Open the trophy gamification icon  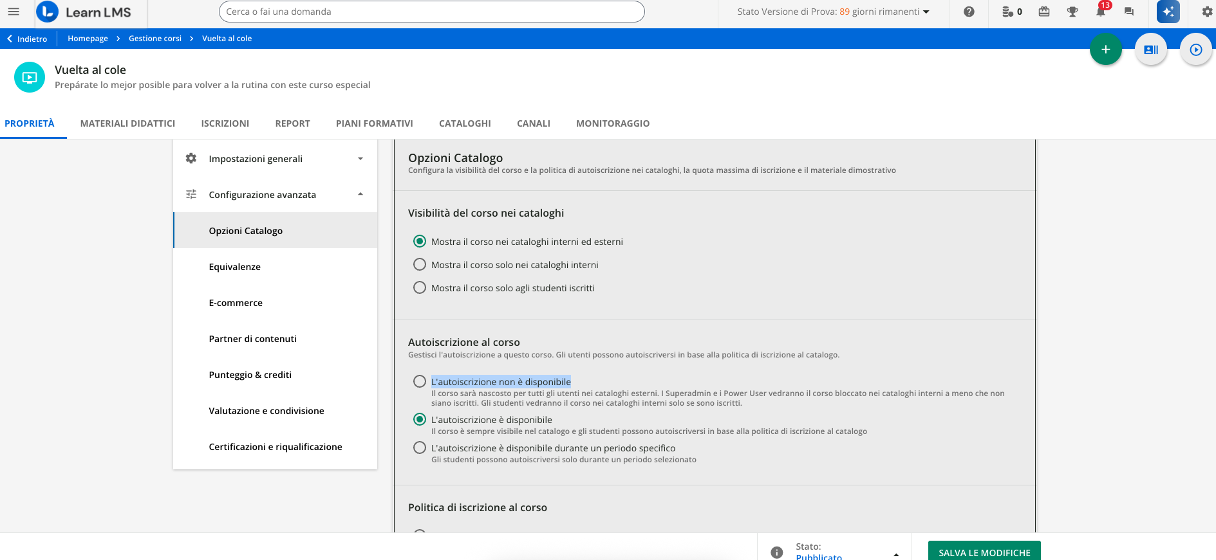point(1072,12)
